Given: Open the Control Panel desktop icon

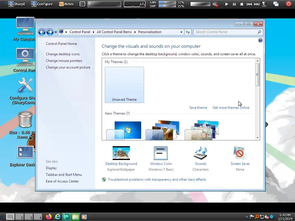Looking at the screenshot, I should click(x=25, y=60).
